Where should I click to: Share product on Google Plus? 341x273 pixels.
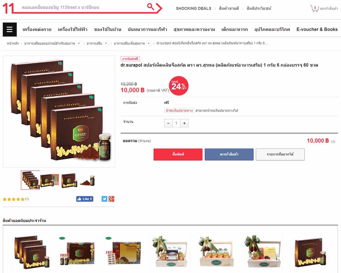[x=111, y=199]
